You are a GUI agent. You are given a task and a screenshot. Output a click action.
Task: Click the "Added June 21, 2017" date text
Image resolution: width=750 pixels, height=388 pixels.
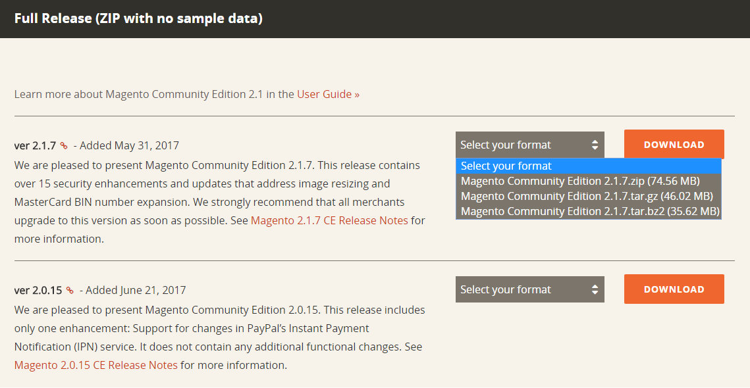[x=136, y=290]
